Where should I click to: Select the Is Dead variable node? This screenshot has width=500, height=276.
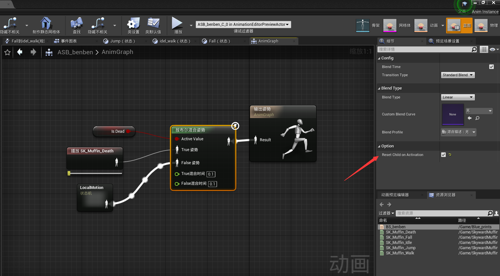[x=114, y=131]
